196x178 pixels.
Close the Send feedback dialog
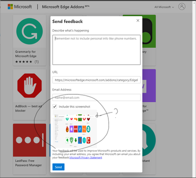pos(138,21)
